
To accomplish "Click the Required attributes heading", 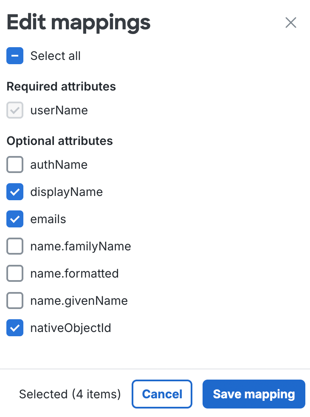I will pos(61,86).
